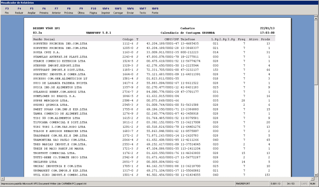Screen dimensions: 319x187
Task: Select the SUCESSO COM.GEN.ALIMETICIOS LT row
Action: coord(152,79)
